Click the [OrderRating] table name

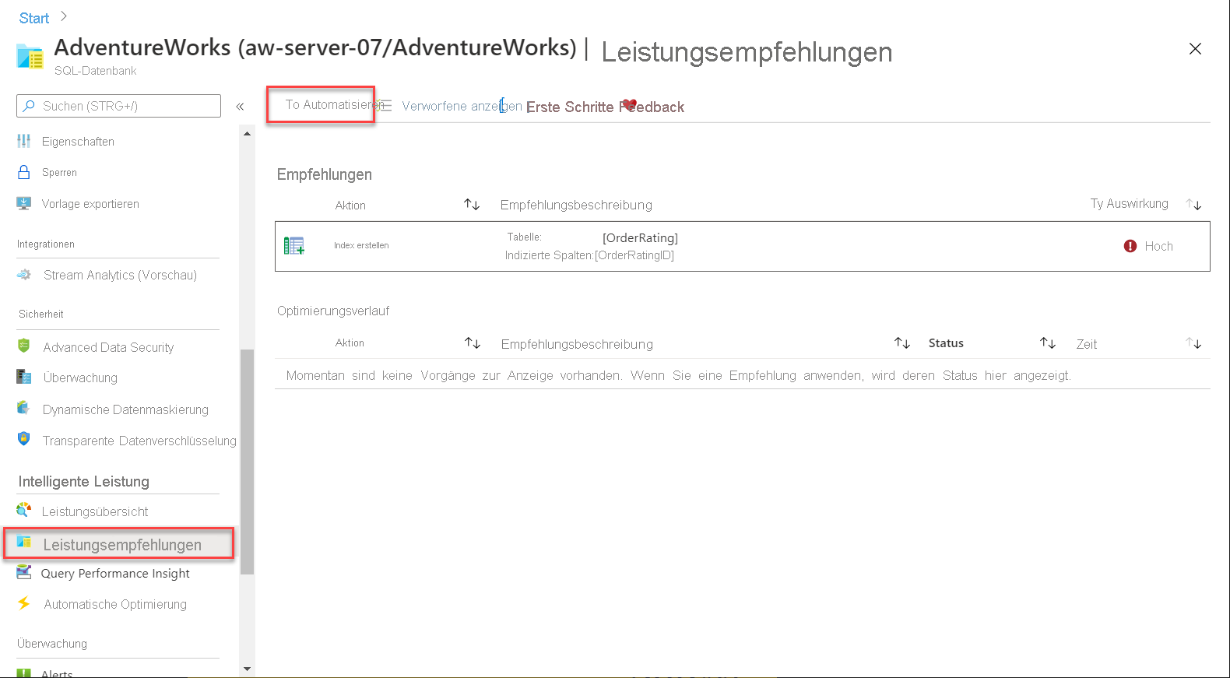point(640,238)
